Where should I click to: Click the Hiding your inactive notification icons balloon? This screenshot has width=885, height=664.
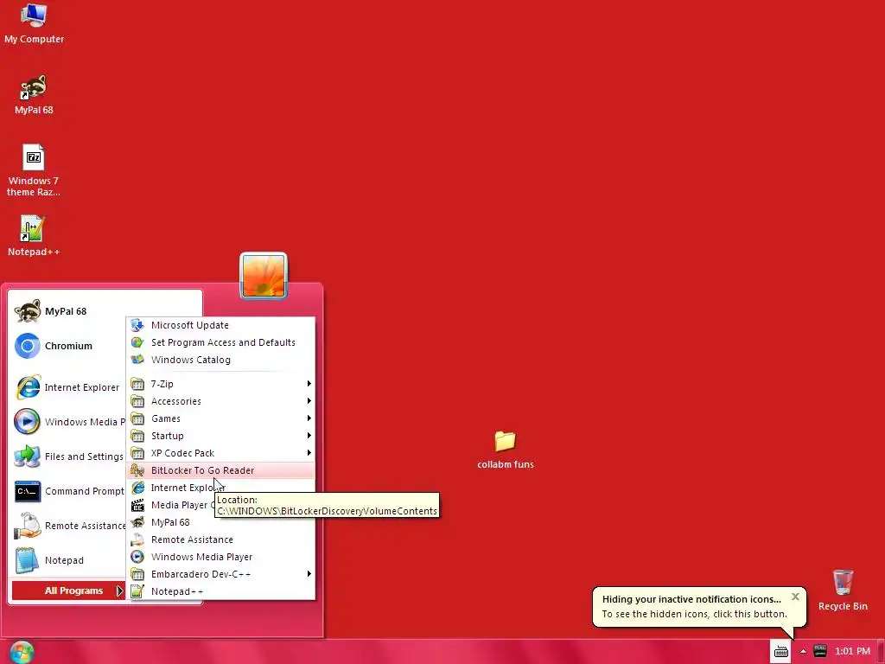click(699, 607)
